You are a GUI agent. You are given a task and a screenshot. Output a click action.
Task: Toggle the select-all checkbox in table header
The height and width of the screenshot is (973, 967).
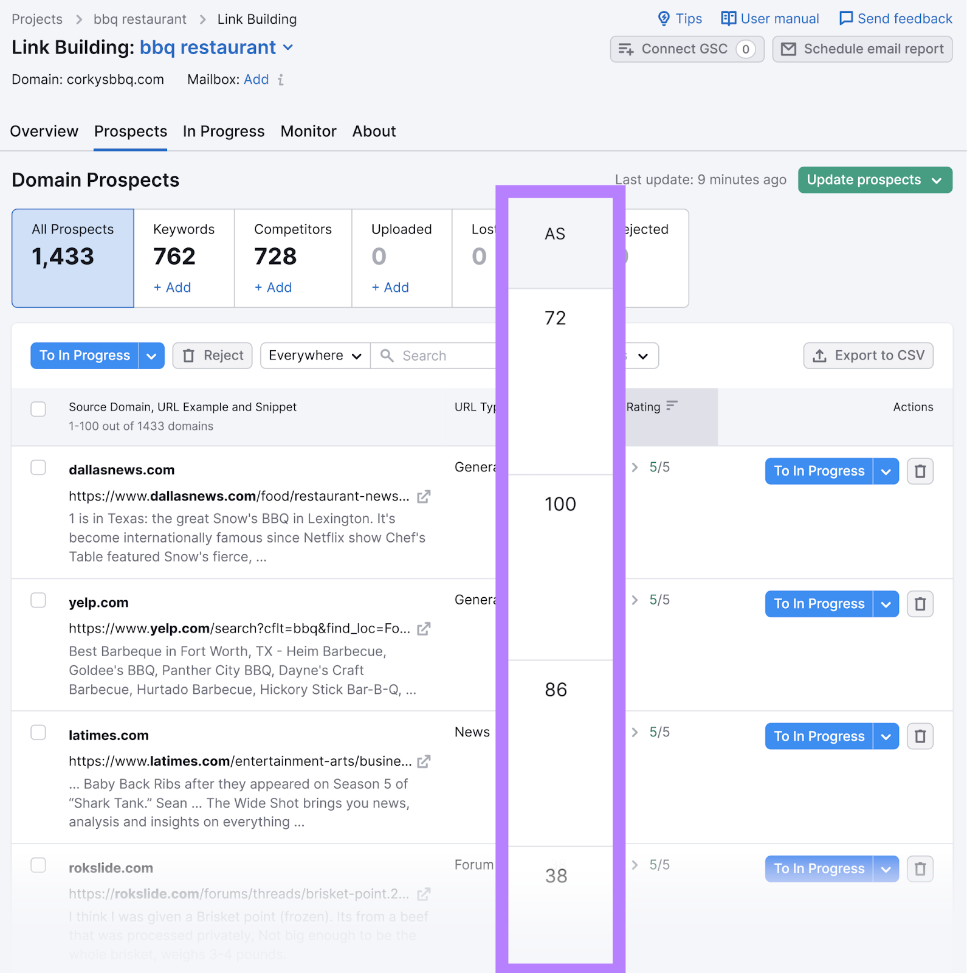click(38, 409)
